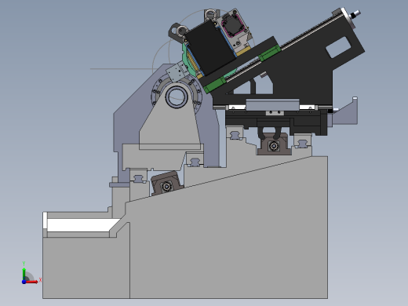Screen dimensions: 408x306
Task: Select the upper green linear guide block
Action: point(270,53)
